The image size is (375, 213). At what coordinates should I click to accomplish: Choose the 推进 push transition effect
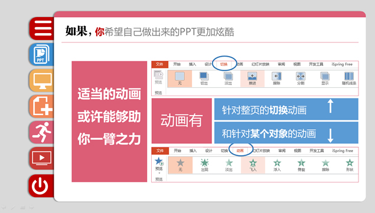(x=252, y=78)
